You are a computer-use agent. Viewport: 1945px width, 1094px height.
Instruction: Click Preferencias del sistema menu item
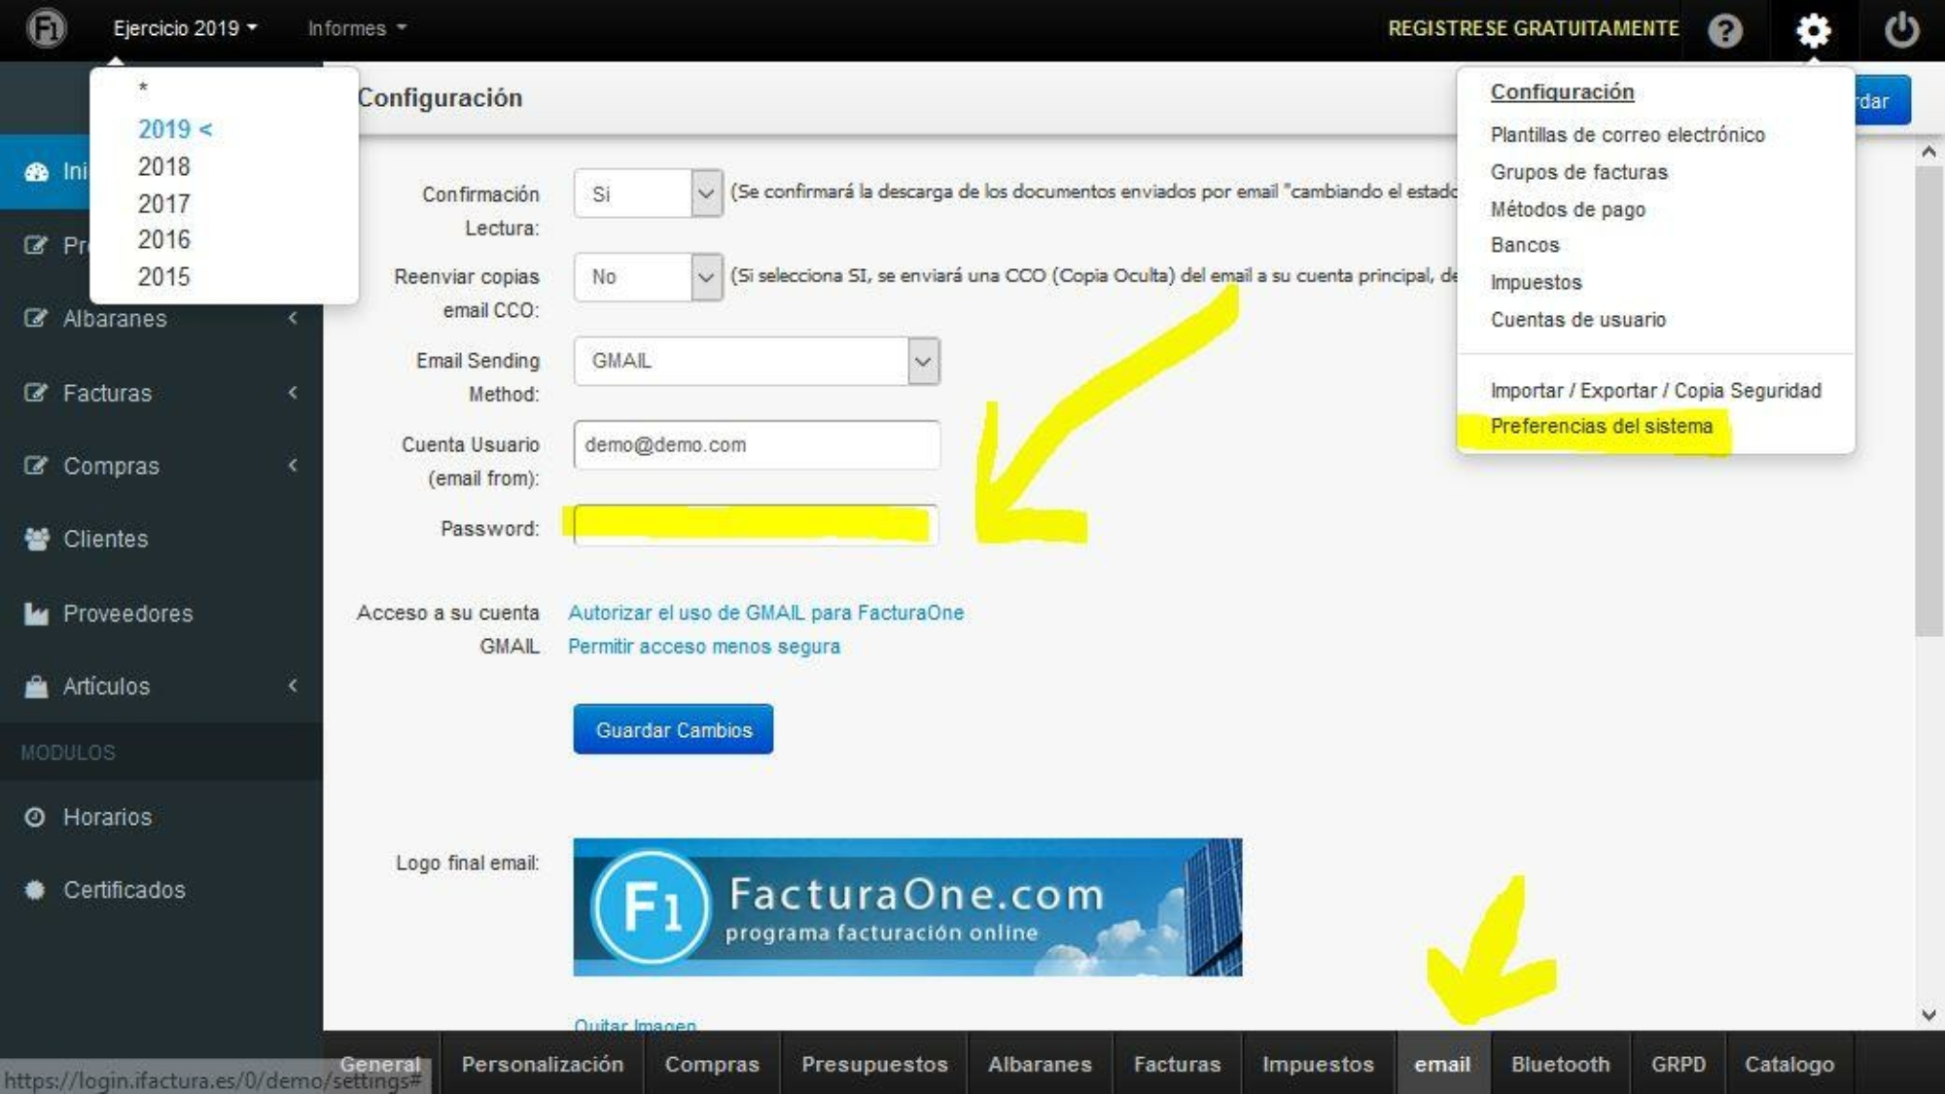tap(1602, 426)
